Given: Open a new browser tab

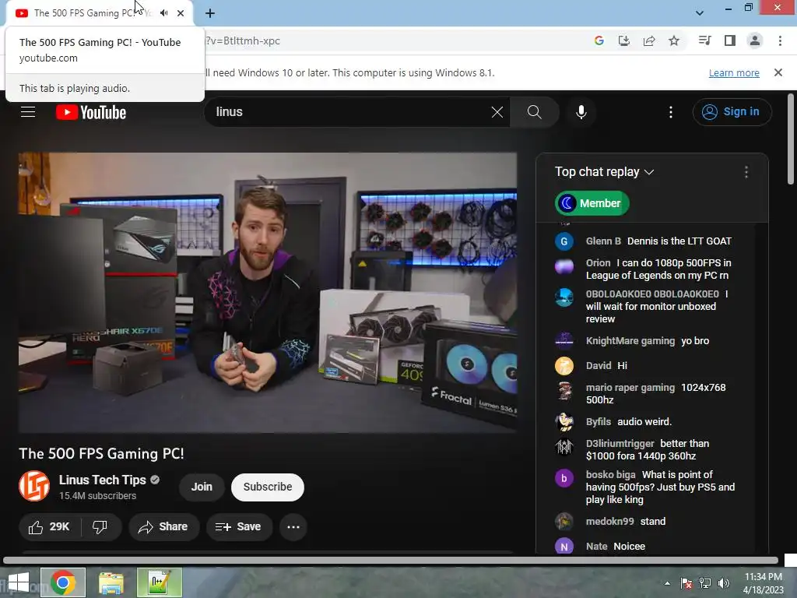Looking at the screenshot, I should pos(210,13).
